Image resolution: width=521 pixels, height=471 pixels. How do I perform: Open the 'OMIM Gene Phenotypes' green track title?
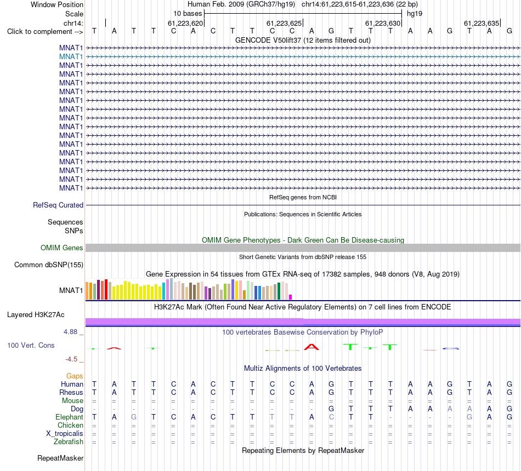[x=303, y=240]
